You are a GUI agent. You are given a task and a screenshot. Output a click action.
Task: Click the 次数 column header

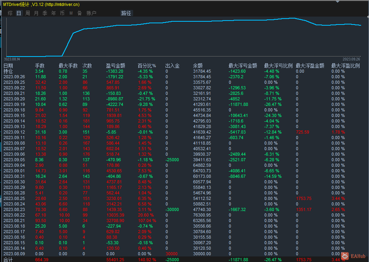(87, 66)
